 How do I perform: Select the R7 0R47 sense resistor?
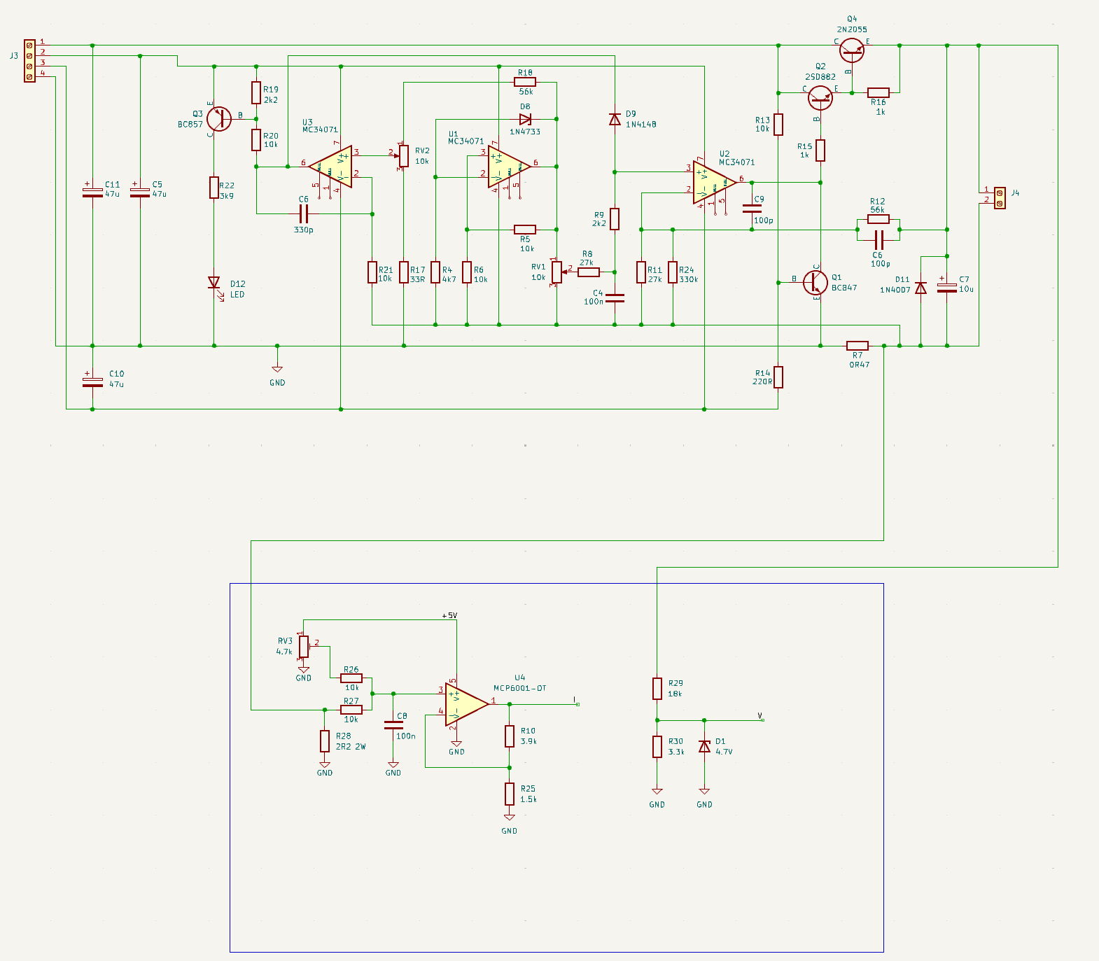tap(857, 346)
